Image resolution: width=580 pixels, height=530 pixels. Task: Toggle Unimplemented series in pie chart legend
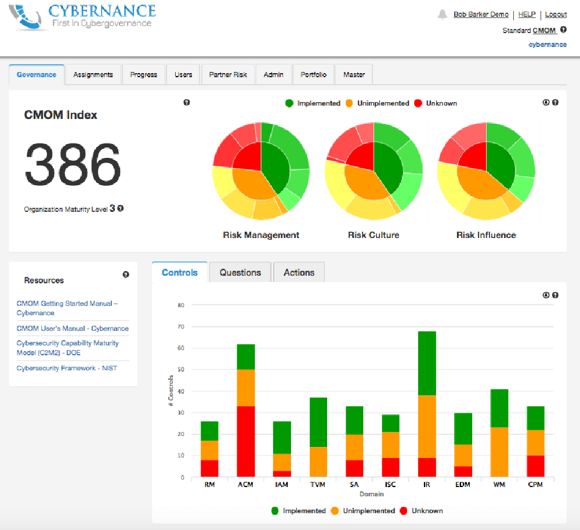(378, 103)
